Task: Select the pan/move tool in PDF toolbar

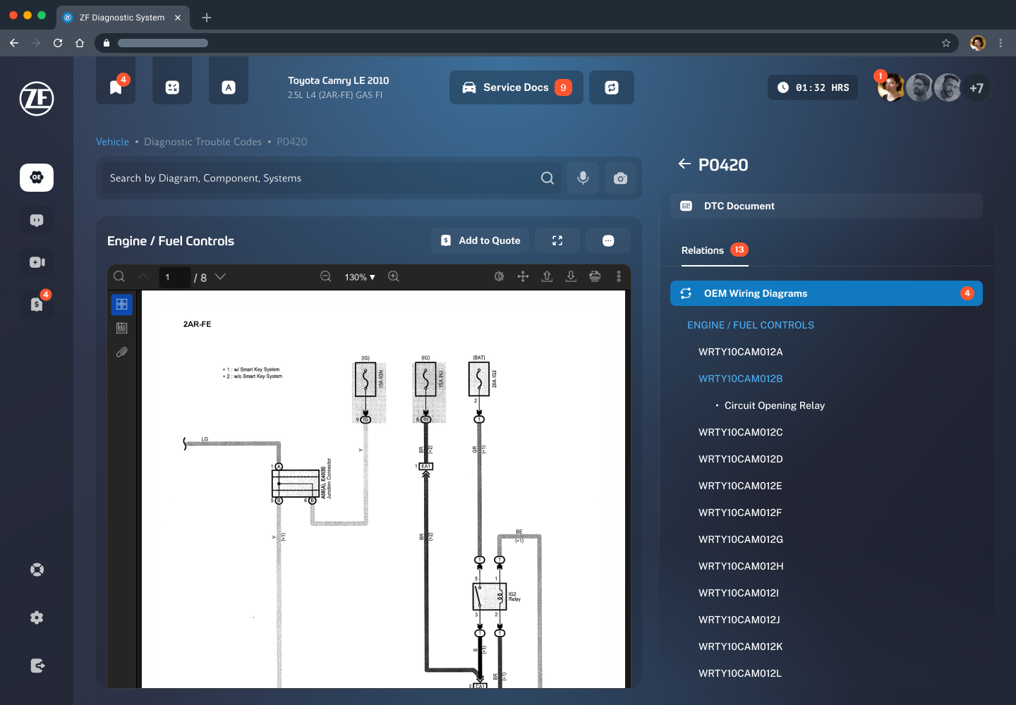Action: point(523,276)
